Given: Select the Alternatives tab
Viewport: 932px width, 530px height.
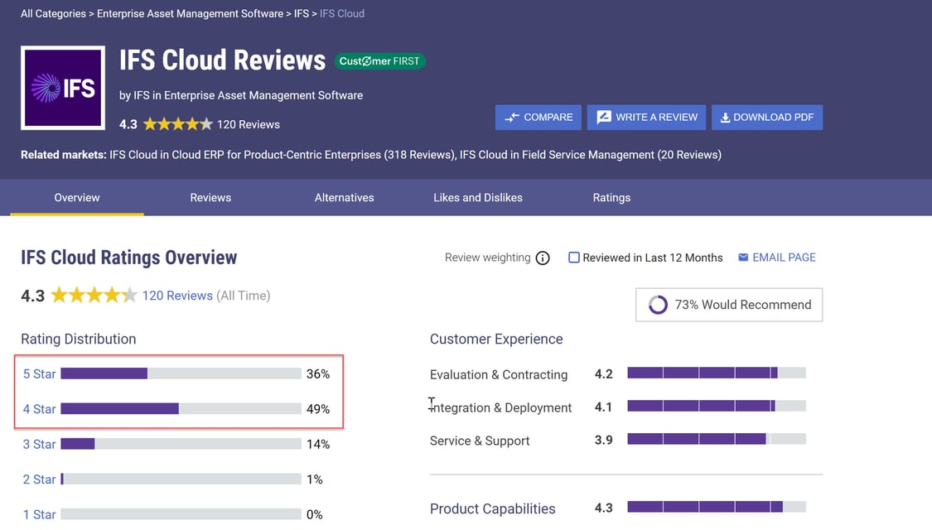Looking at the screenshot, I should coord(344,197).
